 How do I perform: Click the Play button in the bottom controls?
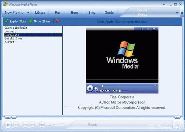click(8, 125)
